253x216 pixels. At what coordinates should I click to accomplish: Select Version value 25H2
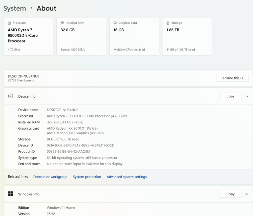(x=51, y=214)
